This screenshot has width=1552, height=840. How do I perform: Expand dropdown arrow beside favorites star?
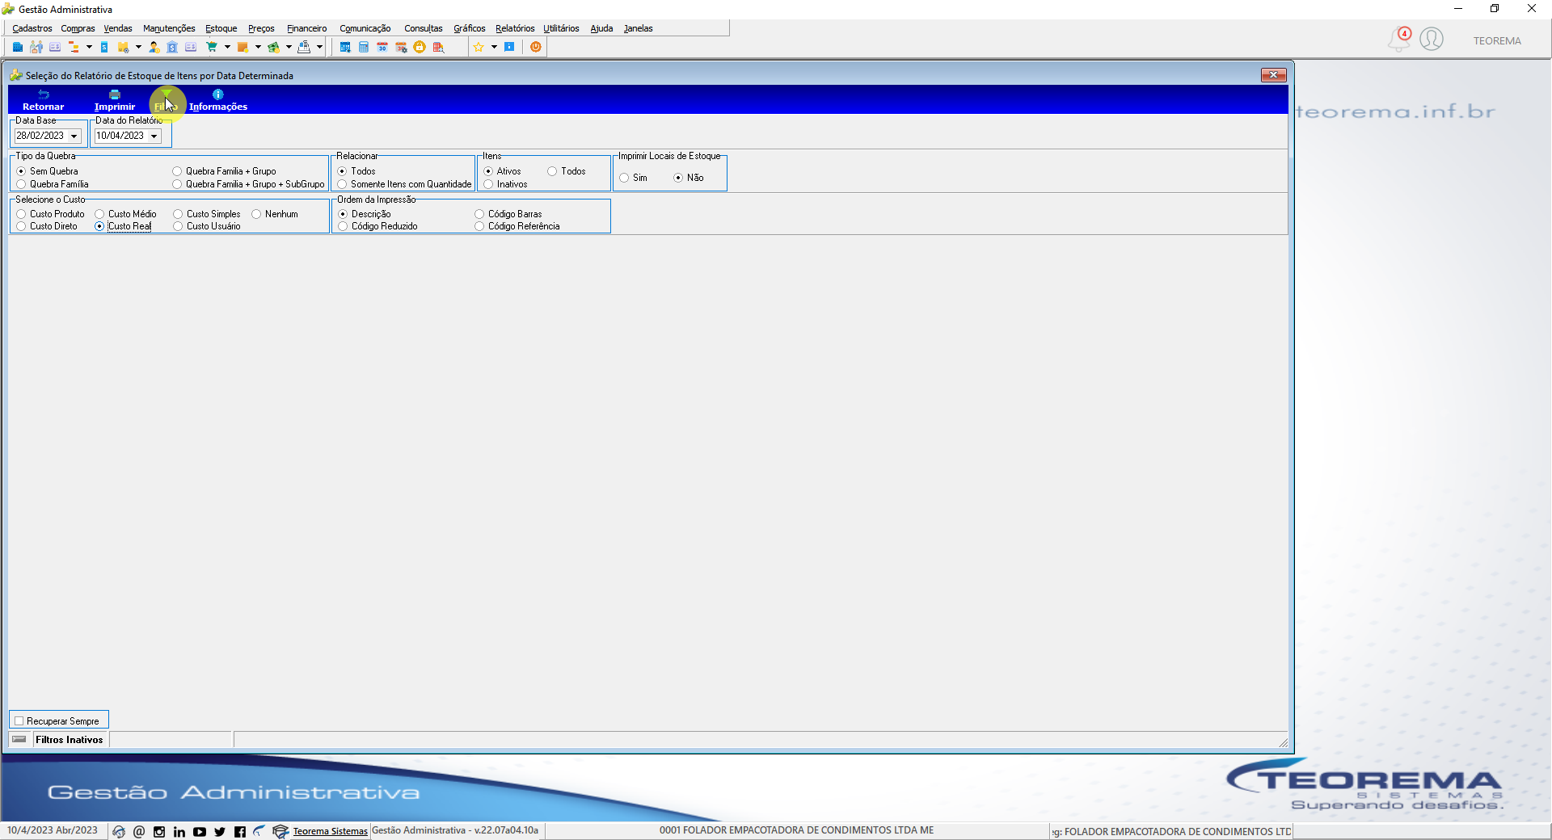pyautogui.click(x=494, y=47)
